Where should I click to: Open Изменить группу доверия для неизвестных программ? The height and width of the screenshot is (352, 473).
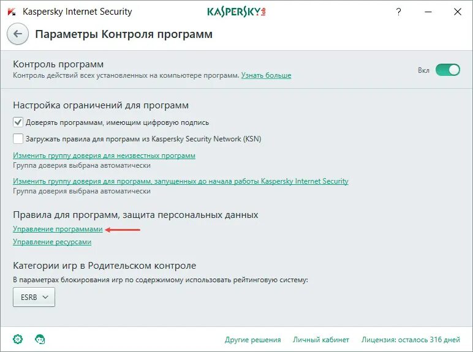pyautogui.click(x=104, y=155)
